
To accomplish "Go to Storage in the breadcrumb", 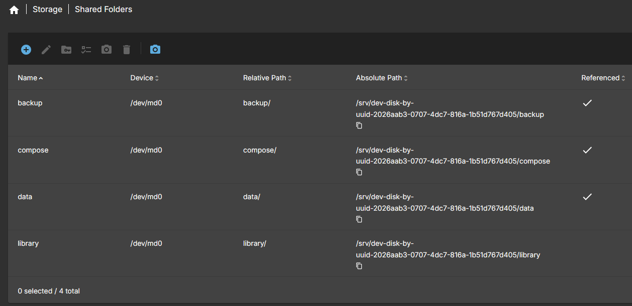I will (48, 10).
